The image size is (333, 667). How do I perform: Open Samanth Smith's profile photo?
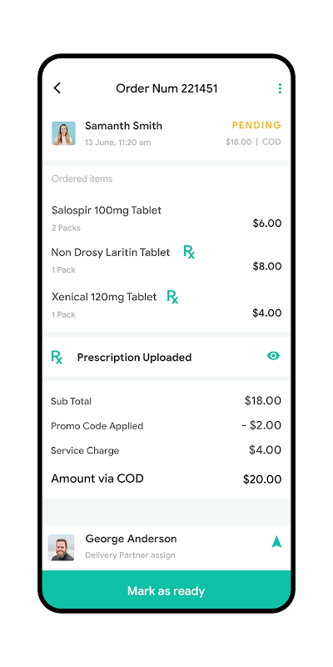click(64, 133)
